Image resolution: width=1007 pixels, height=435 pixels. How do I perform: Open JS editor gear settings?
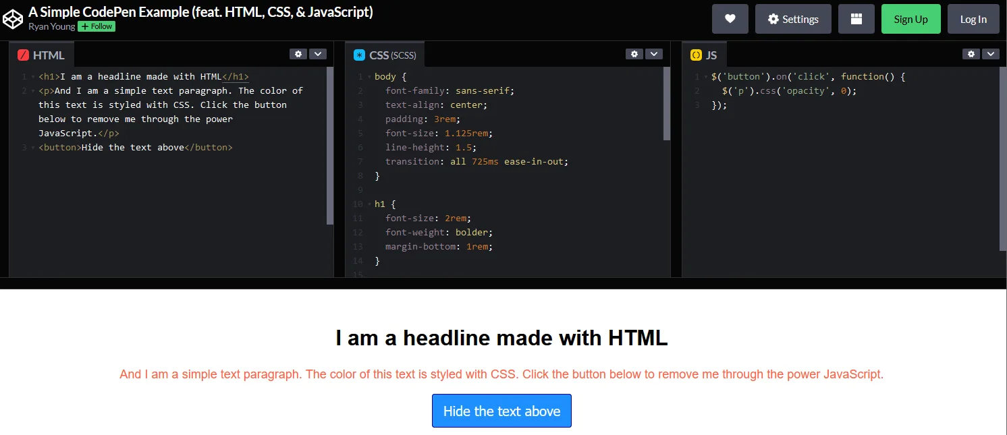pyautogui.click(x=971, y=54)
